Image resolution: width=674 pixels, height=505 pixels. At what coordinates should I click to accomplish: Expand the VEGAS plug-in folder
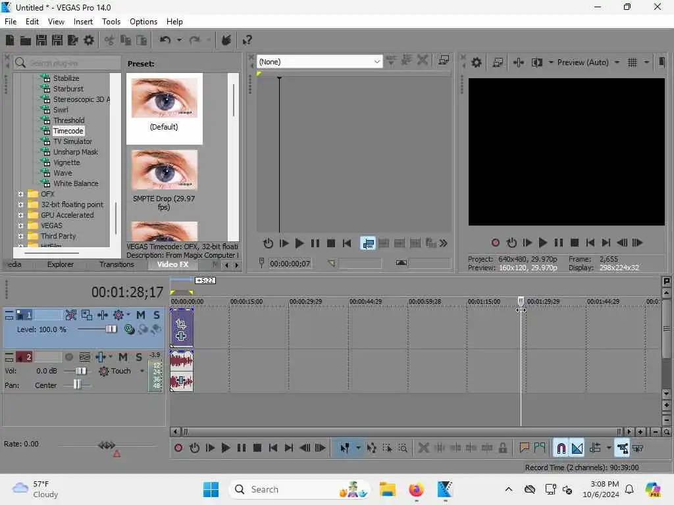[20, 226]
